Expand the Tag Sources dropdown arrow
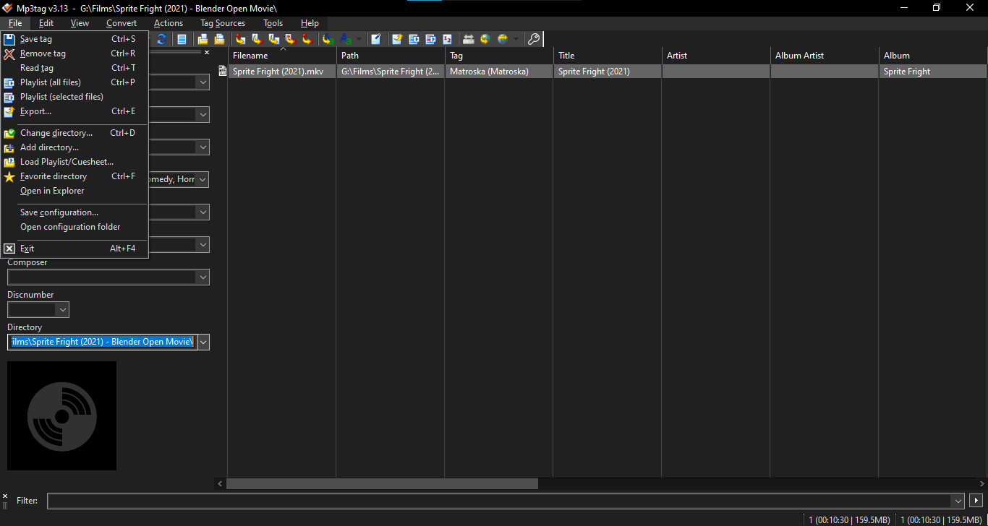Screen dimensions: 988x526 click(515, 39)
